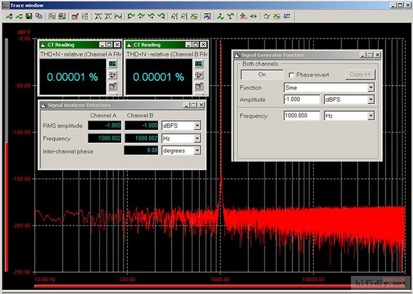The height and width of the screenshot is (294, 413).
Task: Click the horizontal zoom-out magnifier icon
Action: coord(108,16)
